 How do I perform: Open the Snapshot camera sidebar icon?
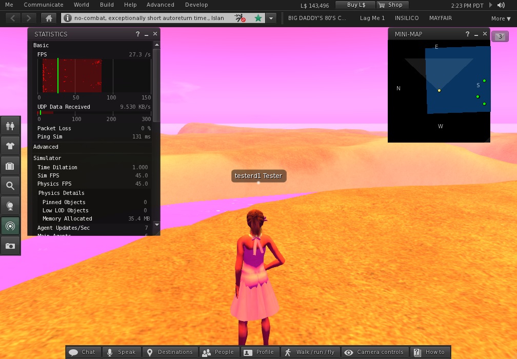coord(10,246)
